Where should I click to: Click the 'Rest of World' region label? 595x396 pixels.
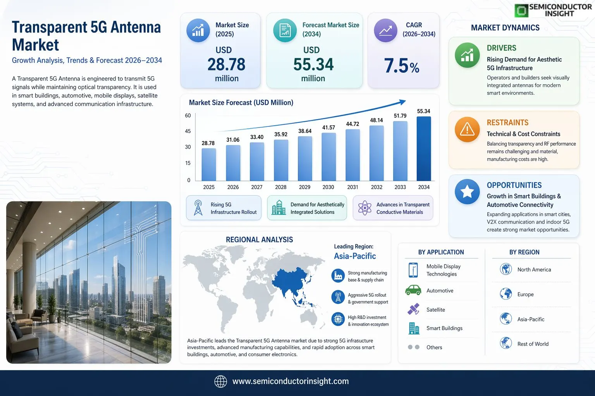[x=533, y=344]
